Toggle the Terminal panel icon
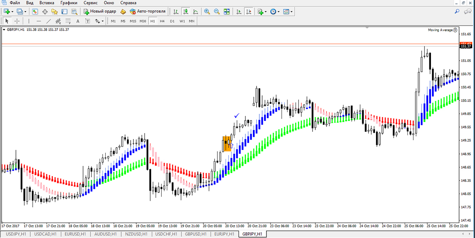Image resolution: width=475 pixels, height=238 pixels. coord(64,12)
